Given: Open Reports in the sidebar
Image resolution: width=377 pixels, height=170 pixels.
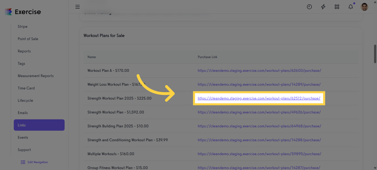Looking at the screenshot, I should coord(24,51).
